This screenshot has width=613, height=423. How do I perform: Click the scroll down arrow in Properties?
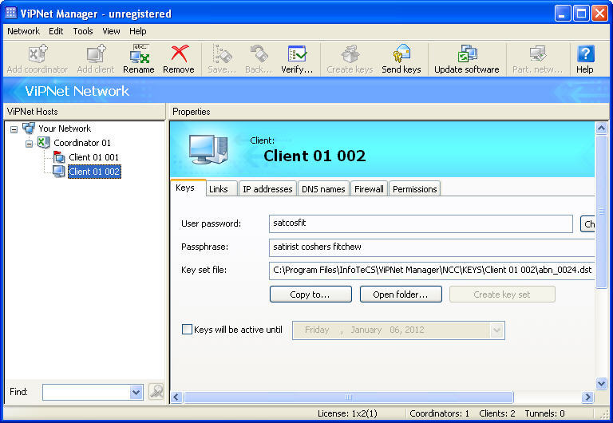coord(601,384)
